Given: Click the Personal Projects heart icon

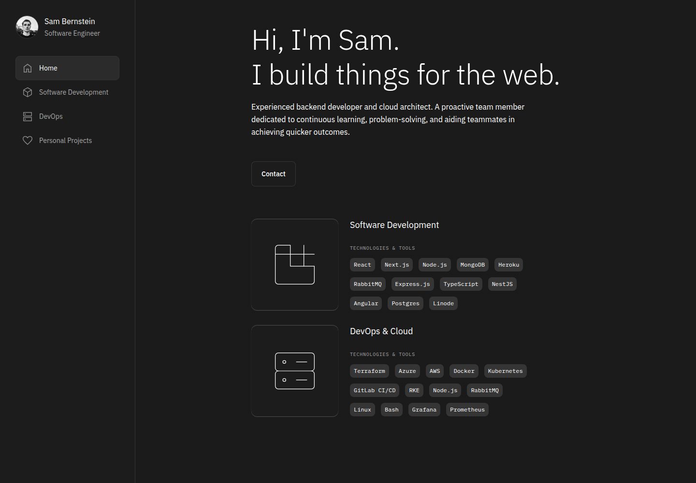Looking at the screenshot, I should coord(28,141).
